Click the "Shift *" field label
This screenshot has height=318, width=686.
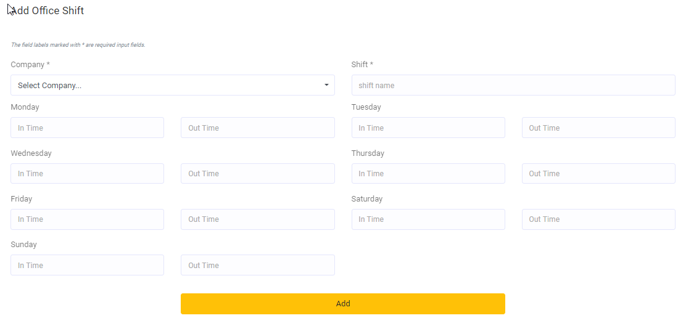click(362, 65)
